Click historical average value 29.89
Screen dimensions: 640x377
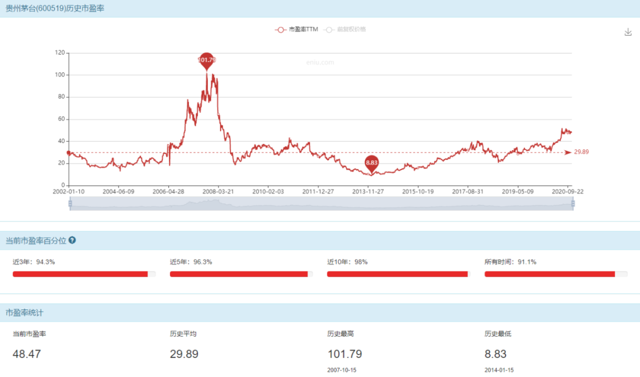tap(184, 354)
